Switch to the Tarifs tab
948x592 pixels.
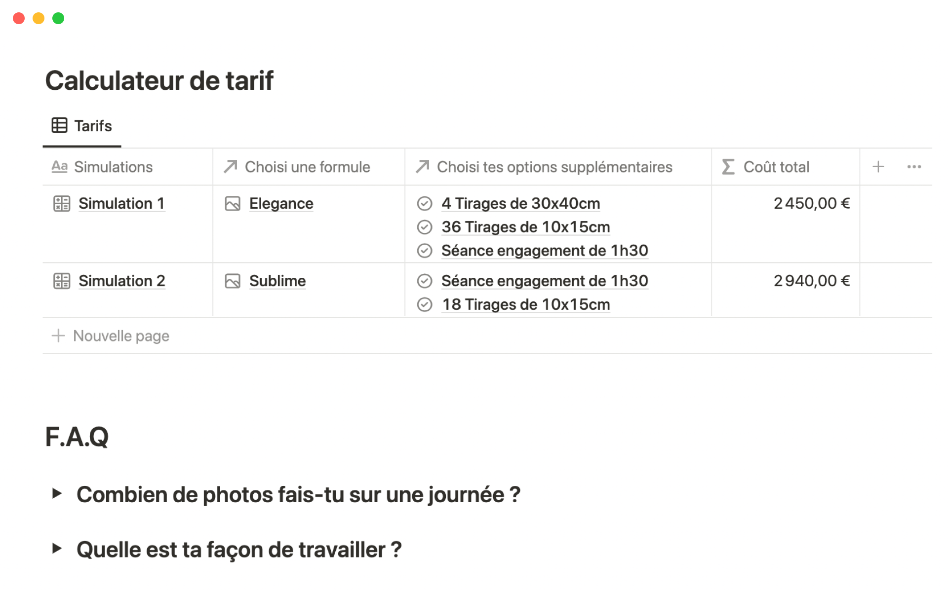(x=93, y=126)
